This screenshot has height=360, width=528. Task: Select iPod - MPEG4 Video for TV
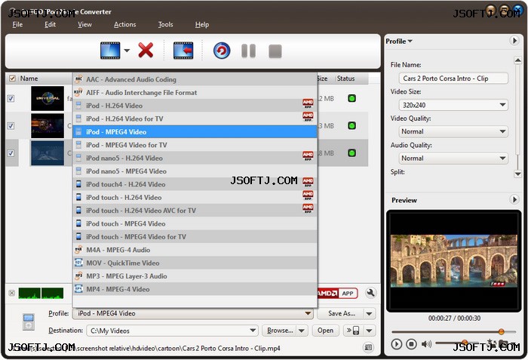pos(195,145)
